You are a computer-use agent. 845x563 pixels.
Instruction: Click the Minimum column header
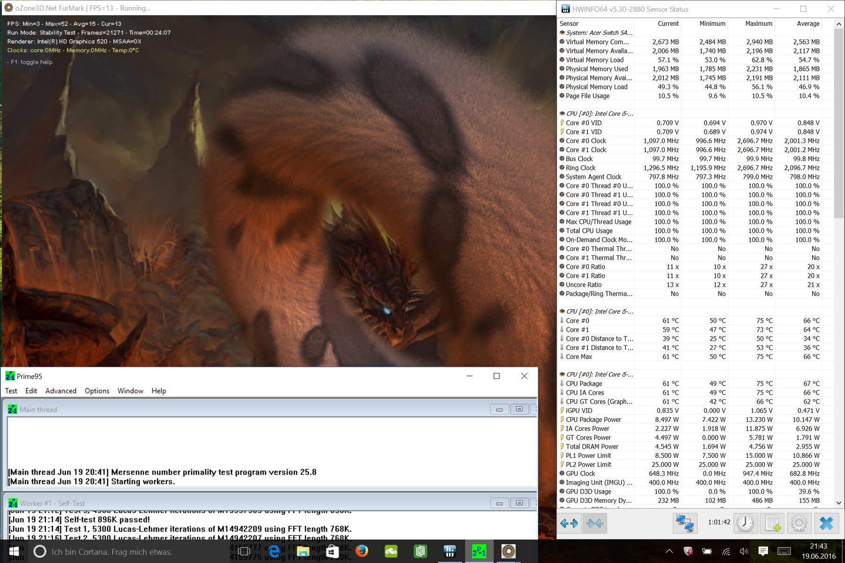tap(704, 23)
